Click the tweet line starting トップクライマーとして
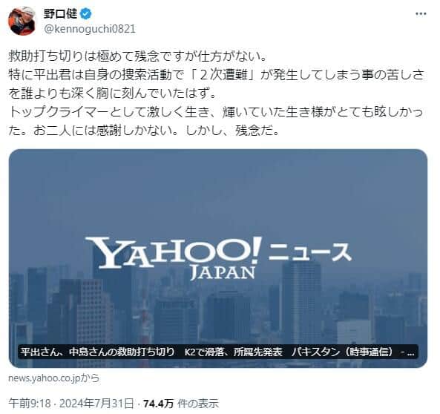The image size is (440, 414). coord(215,112)
